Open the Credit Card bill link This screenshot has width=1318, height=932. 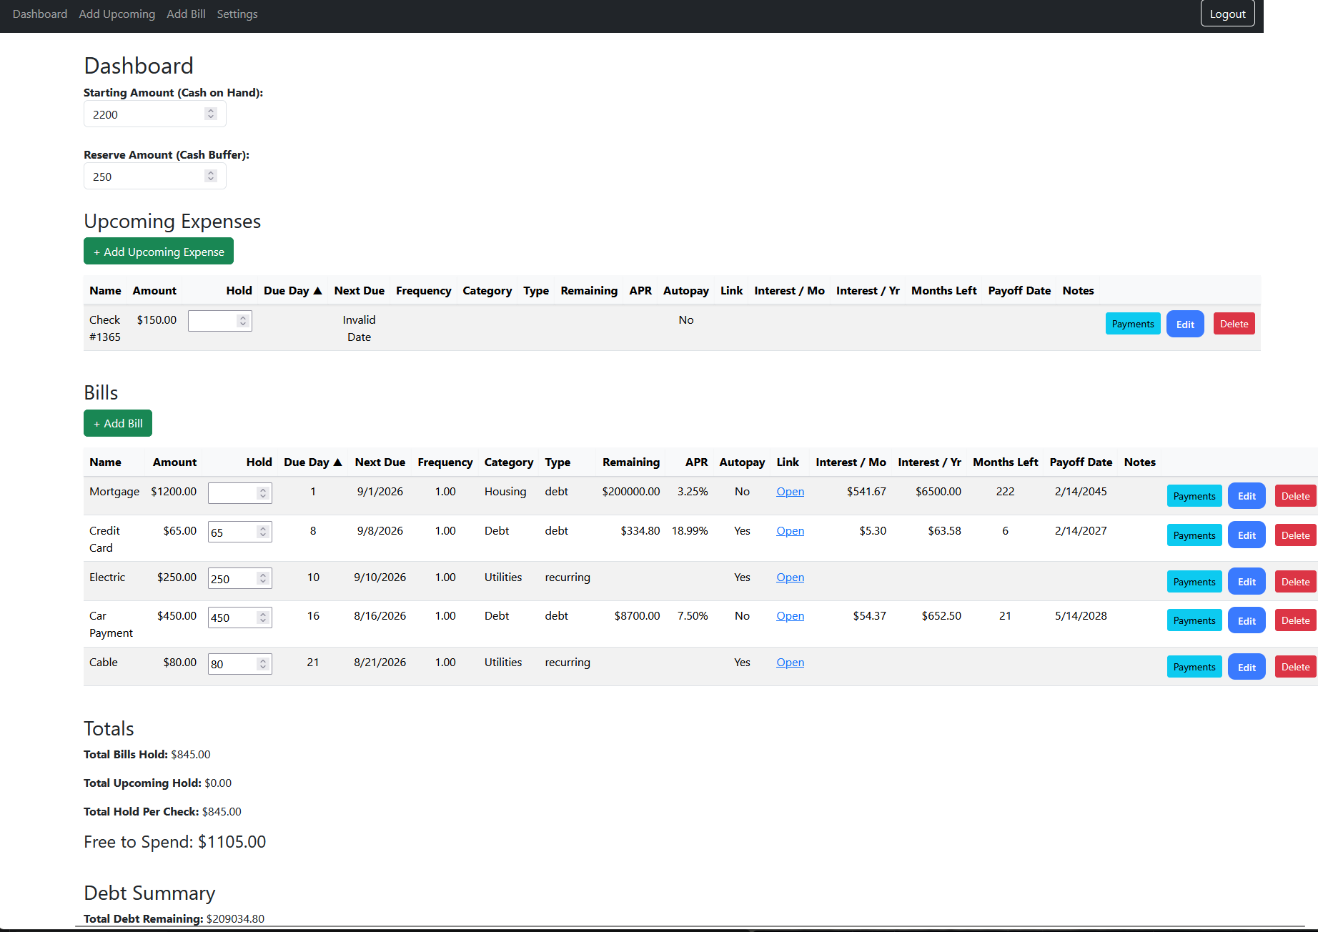790,531
